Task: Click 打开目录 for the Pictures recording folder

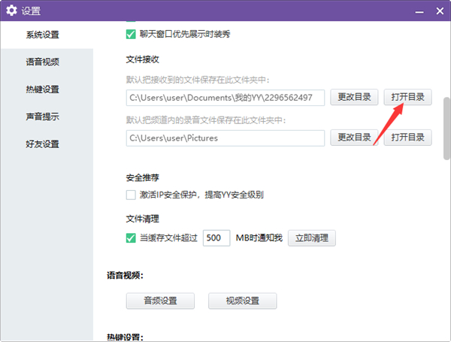Action: pos(407,138)
